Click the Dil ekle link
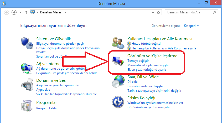 [132, 82]
